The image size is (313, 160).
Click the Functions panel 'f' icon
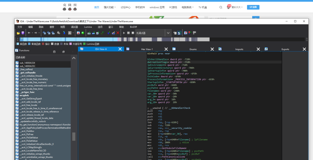click(x=17, y=50)
